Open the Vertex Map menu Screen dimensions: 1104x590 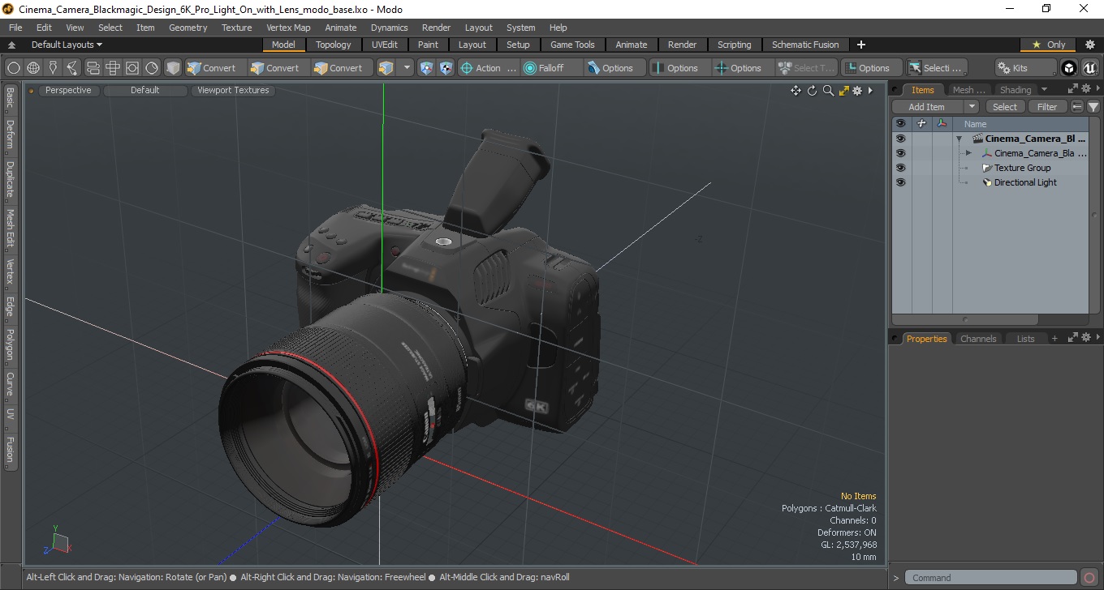288,28
